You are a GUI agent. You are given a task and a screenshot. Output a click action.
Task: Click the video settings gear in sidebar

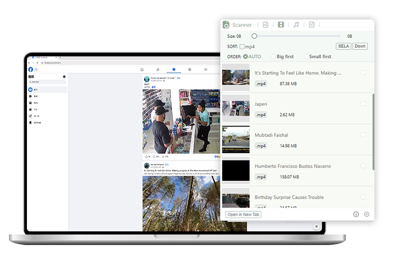point(64,76)
